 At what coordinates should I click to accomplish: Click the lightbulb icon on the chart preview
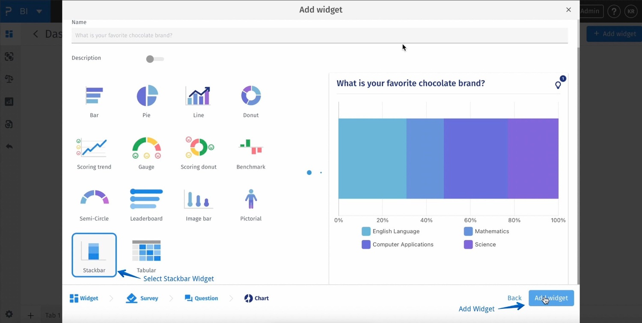(x=558, y=85)
